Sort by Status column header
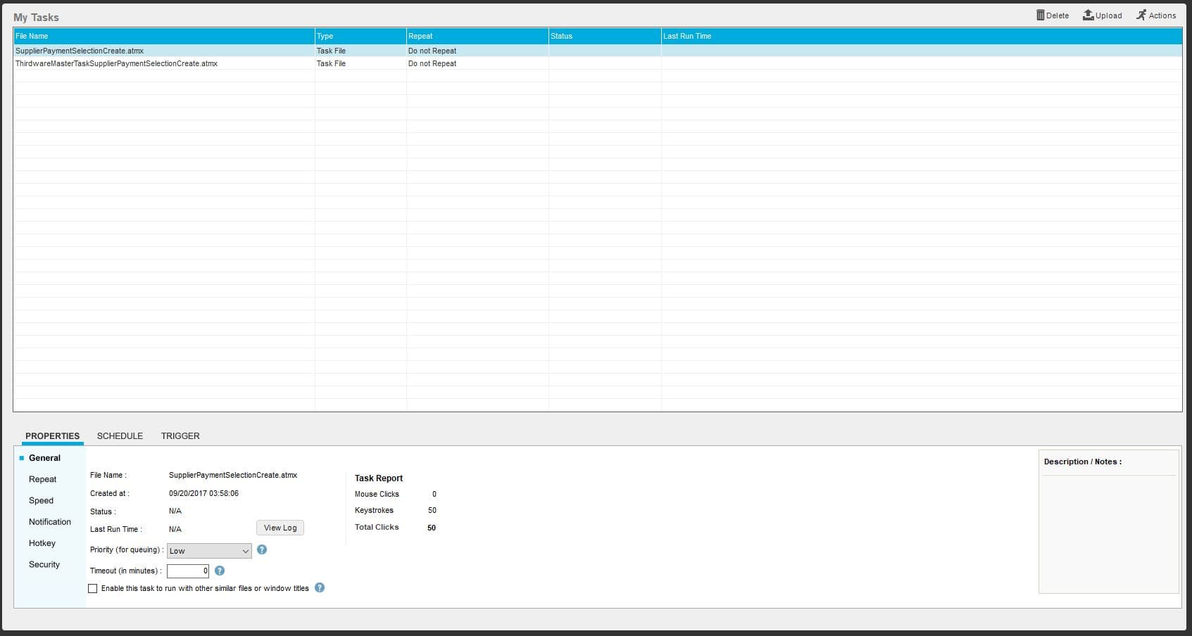Image resolution: width=1192 pixels, height=636 pixels. [x=605, y=36]
